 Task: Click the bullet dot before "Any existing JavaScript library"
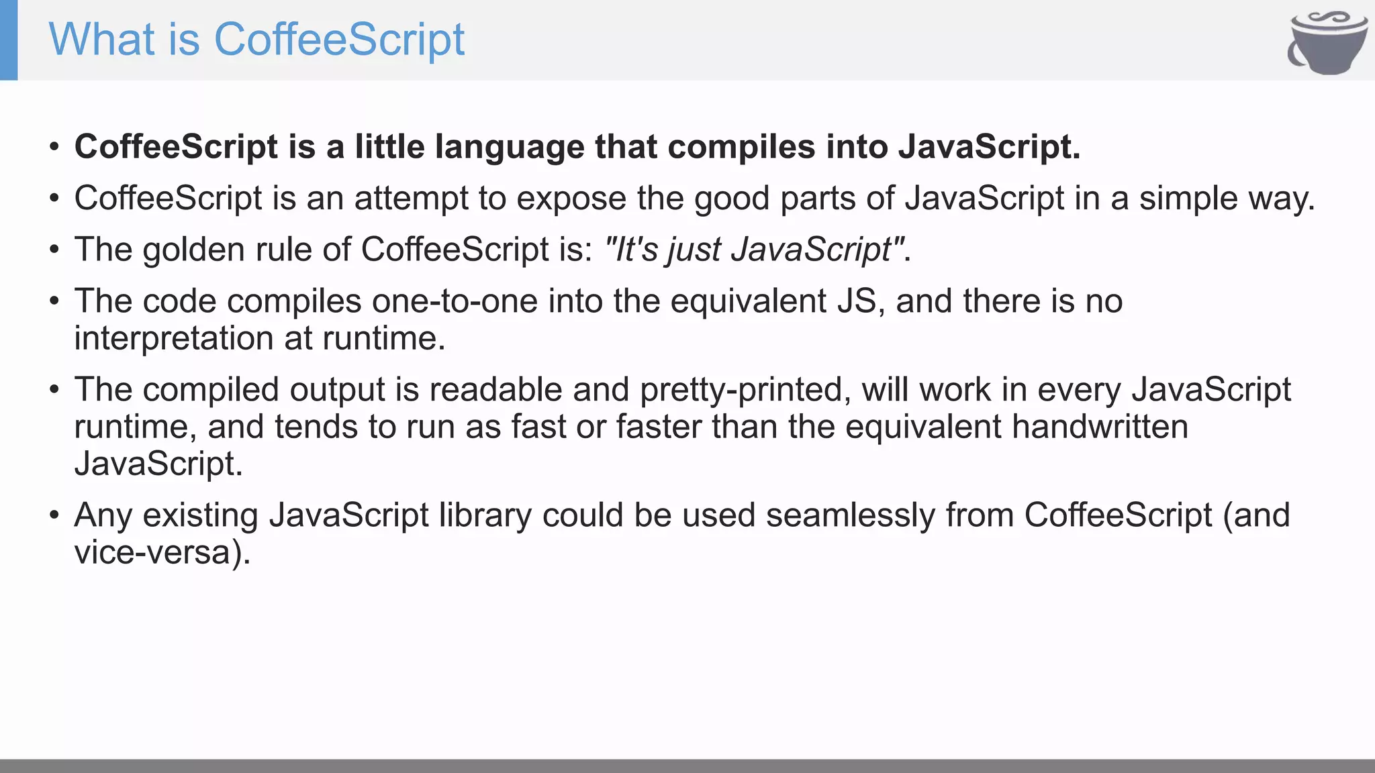(x=54, y=517)
